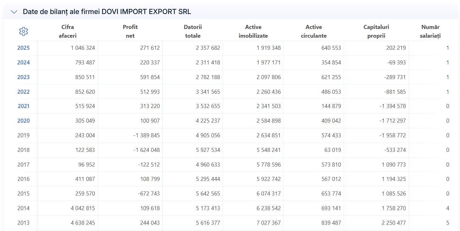
Task: Click current assets value 640 553
Action: click(331, 48)
